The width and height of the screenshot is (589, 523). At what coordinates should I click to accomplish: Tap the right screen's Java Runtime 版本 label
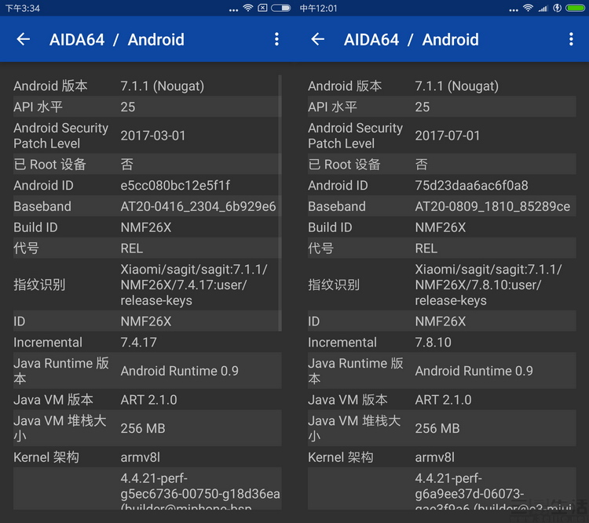click(355, 371)
